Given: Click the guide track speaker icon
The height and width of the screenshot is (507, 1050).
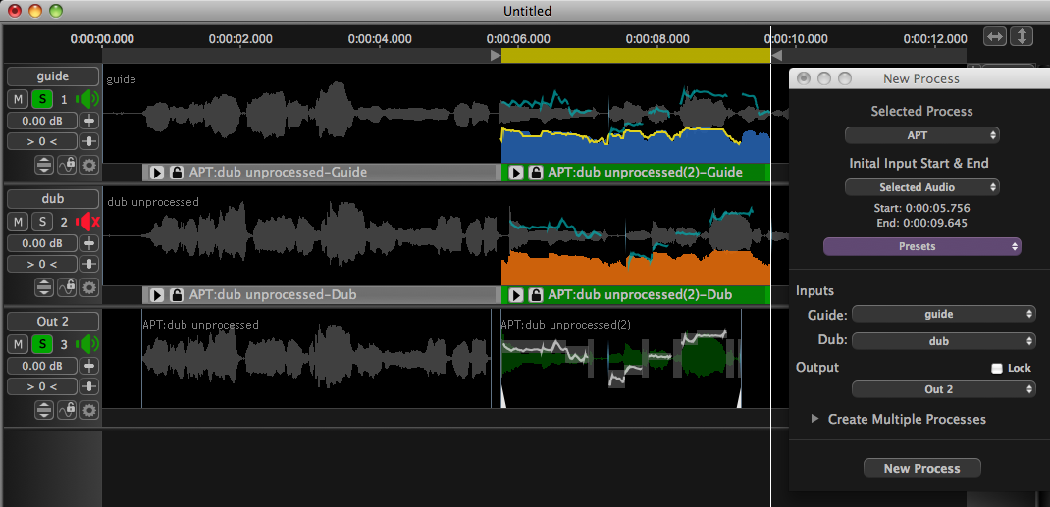Looking at the screenshot, I should click(x=88, y=99).
